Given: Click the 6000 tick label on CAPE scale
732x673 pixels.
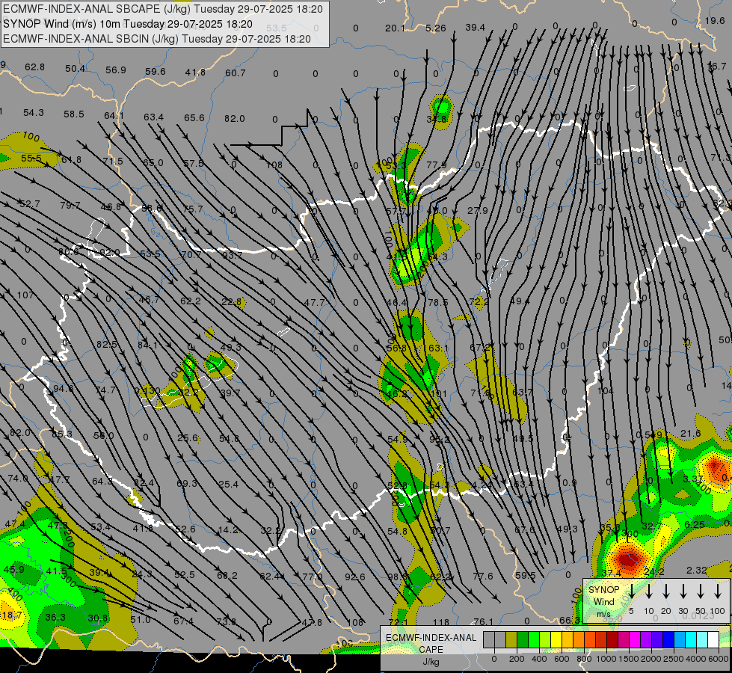Looking at the screenshot, I should pyautogui.click(x=719, y=659).
